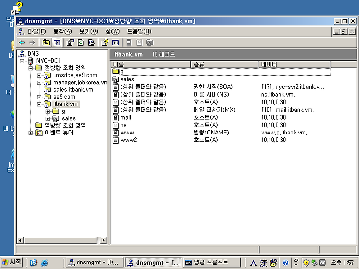359x269 pixels.
Task: Open the 보기(V) menu
Action: point(89,31)
